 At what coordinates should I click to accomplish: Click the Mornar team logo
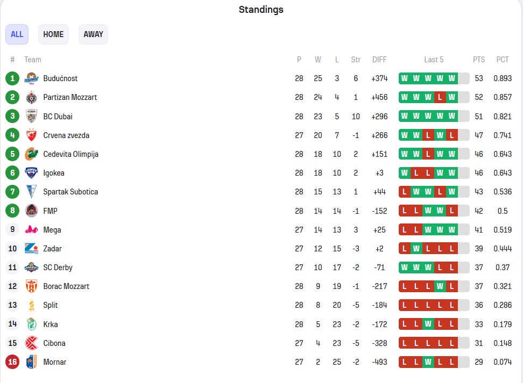click(x=31, y=362)
